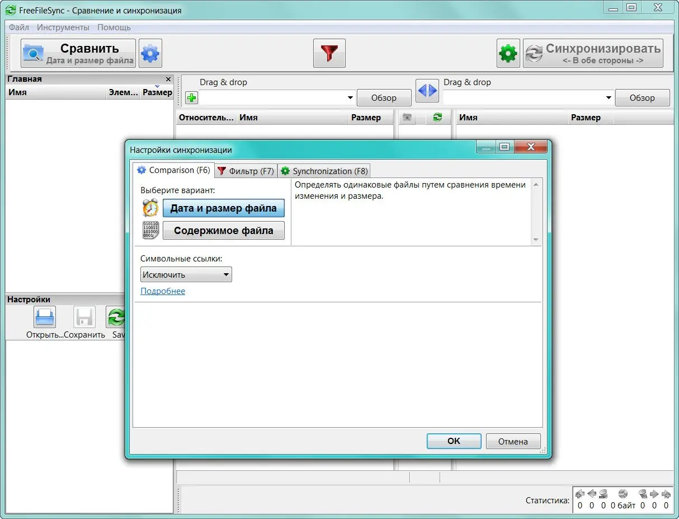
Task: Follow the Подробнее link
Action: click(x=163, y=291)
